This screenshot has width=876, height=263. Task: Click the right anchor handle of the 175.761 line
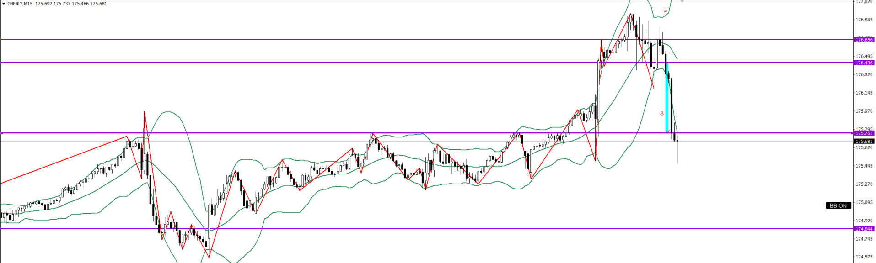point(852,133)
